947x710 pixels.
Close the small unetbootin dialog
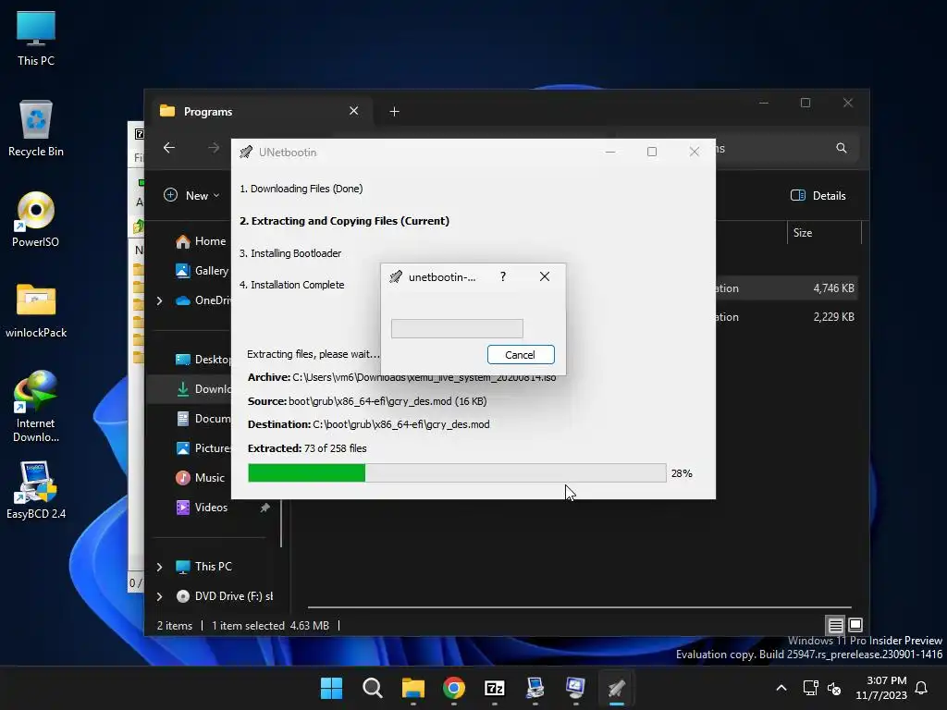(x=544, y=276)
